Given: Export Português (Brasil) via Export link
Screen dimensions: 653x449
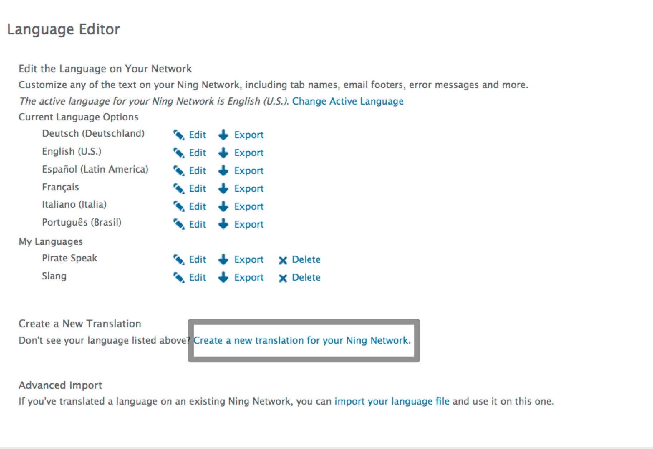Looking at the screenshot, I should pos(249,225).
